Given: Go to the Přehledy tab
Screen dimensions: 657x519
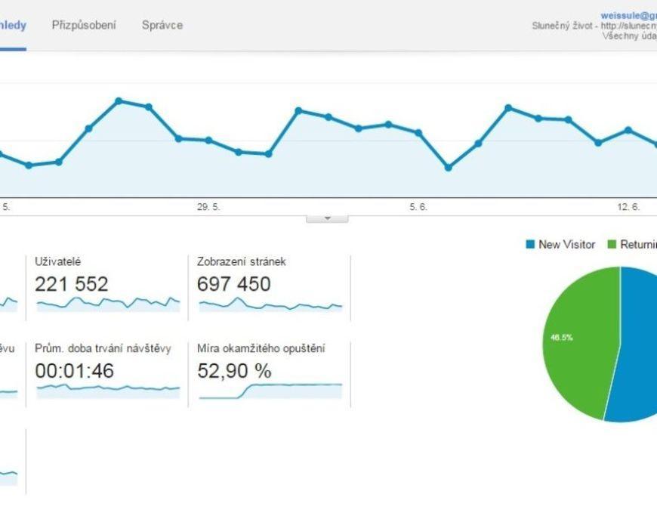Looking at the screenshot, I should [13, 25].
